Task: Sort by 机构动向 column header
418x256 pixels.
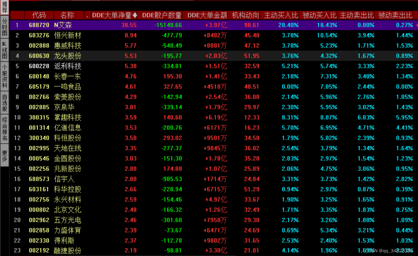Action: coord(245,15)
